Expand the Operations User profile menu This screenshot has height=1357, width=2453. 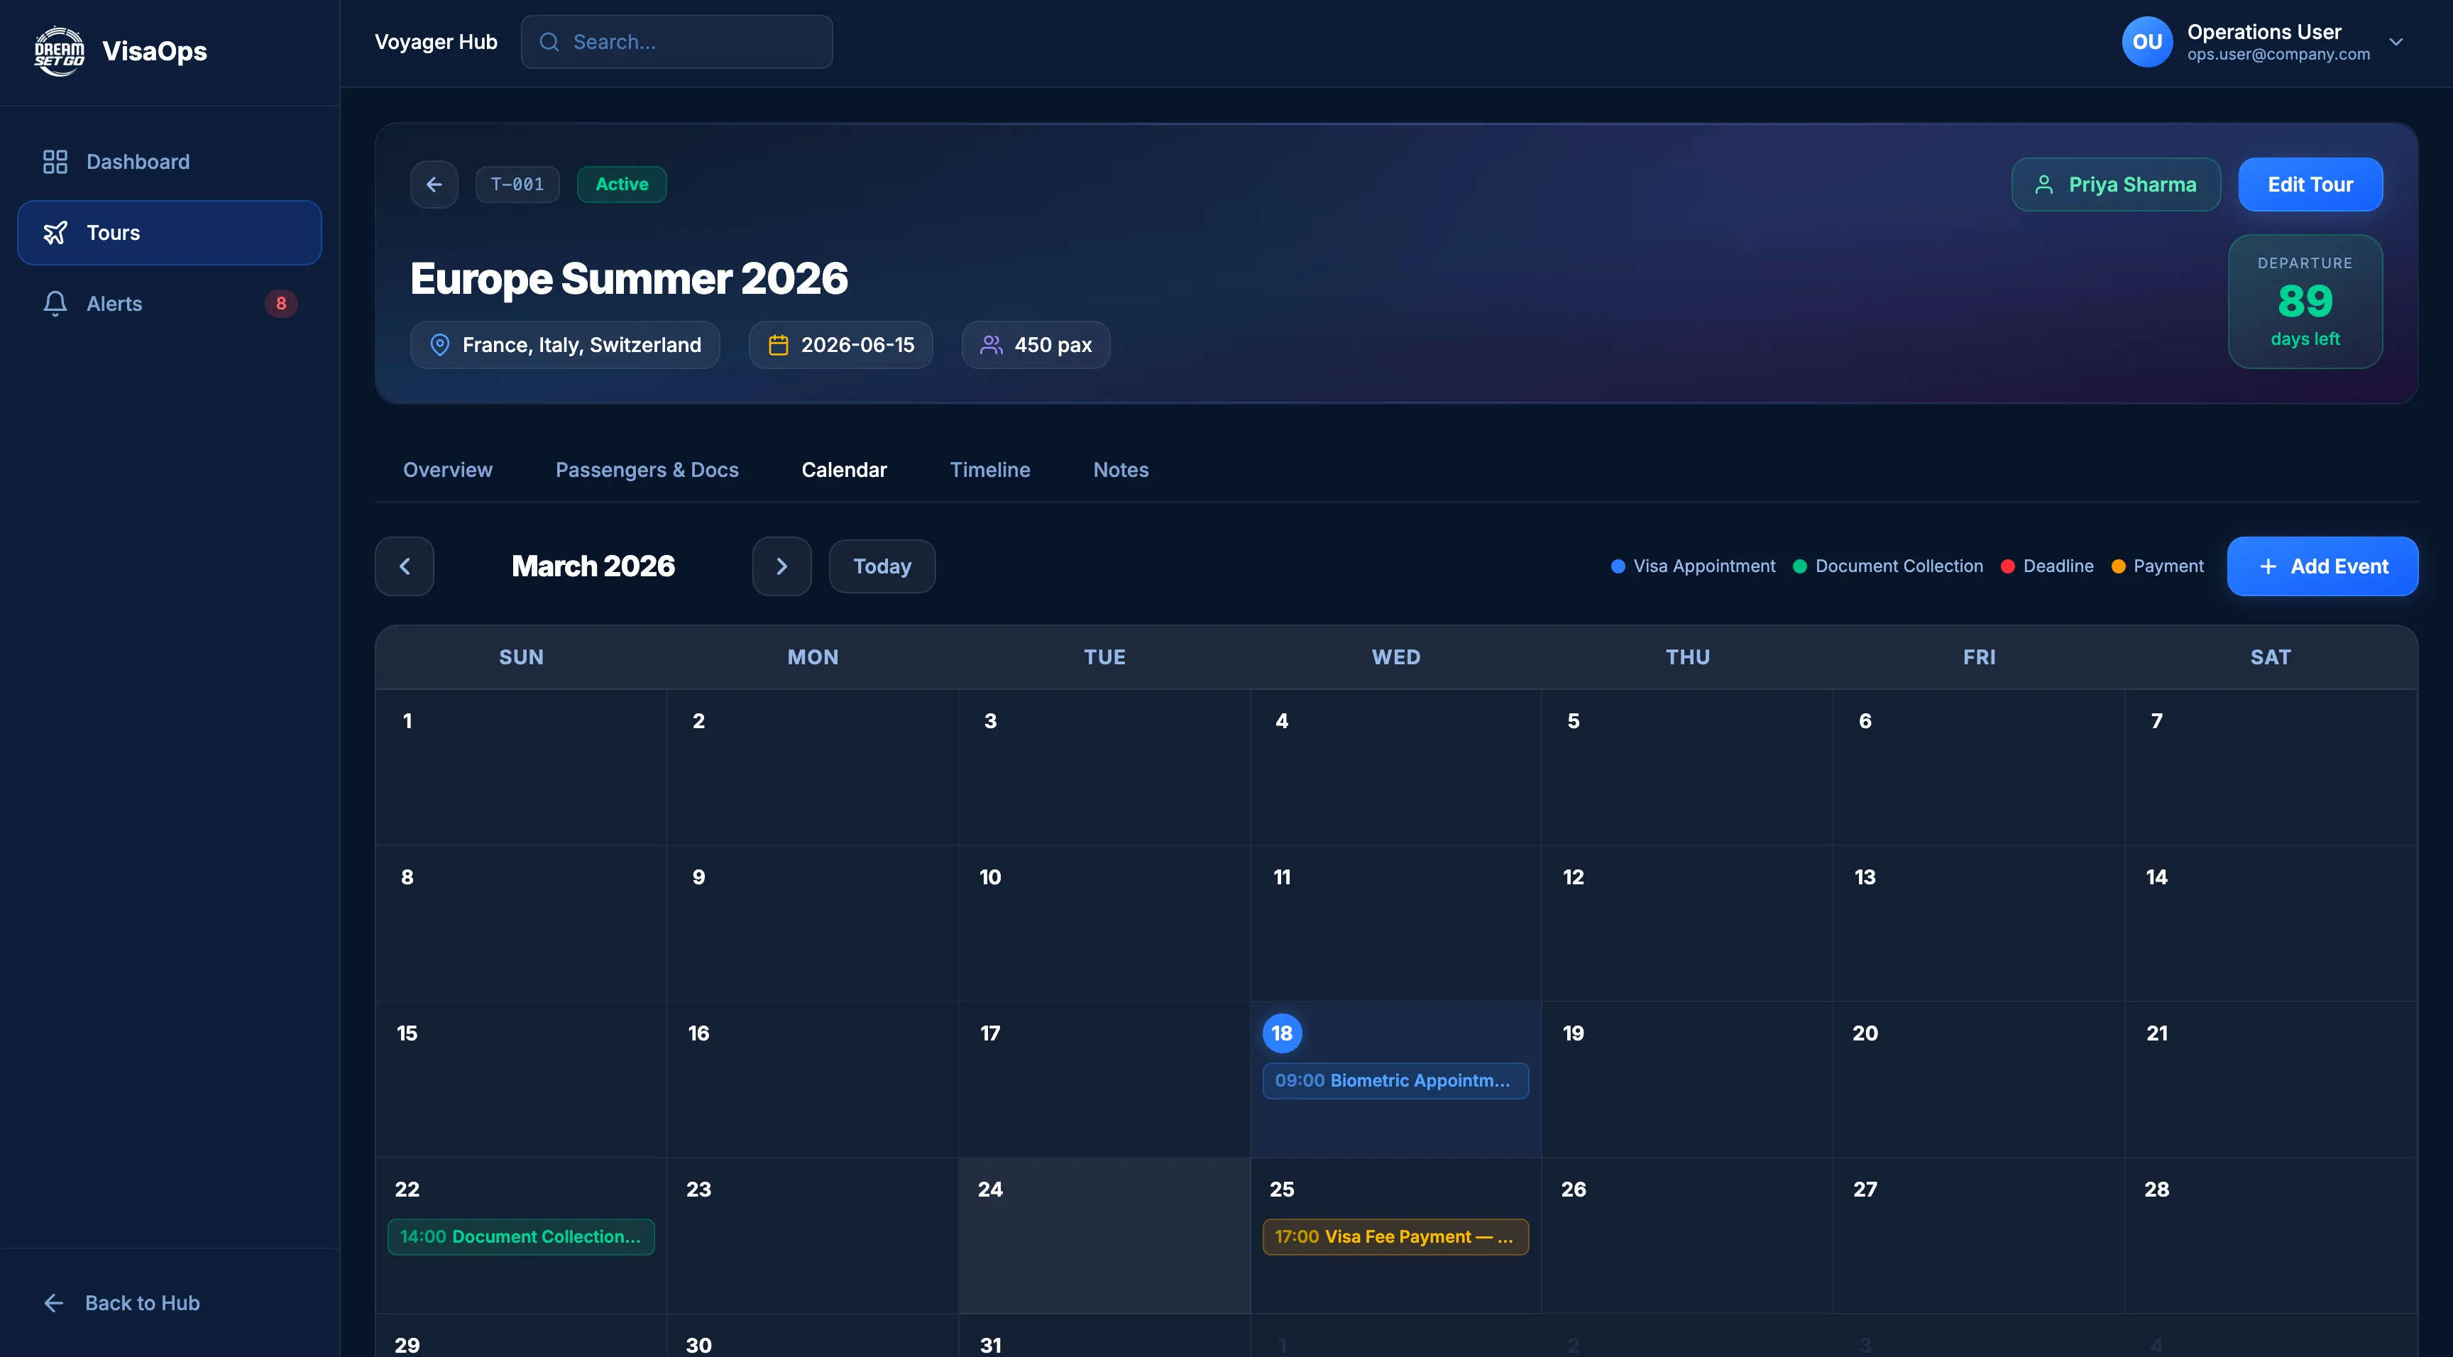[x=2397, y=42]
